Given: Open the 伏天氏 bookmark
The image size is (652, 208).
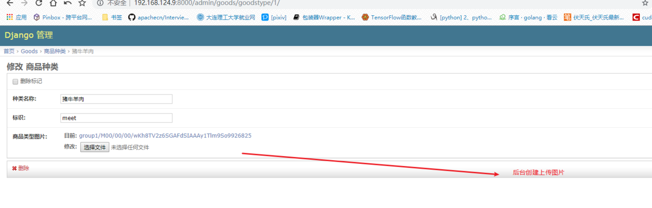Looking at the screenshot, I should pos(594,17).
